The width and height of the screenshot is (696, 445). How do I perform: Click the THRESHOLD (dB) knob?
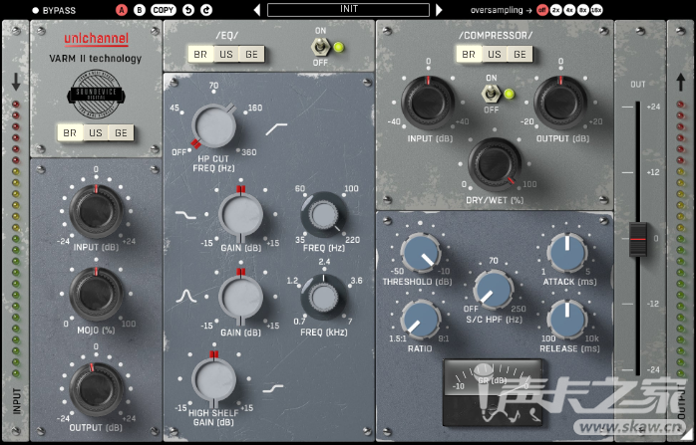421,252
